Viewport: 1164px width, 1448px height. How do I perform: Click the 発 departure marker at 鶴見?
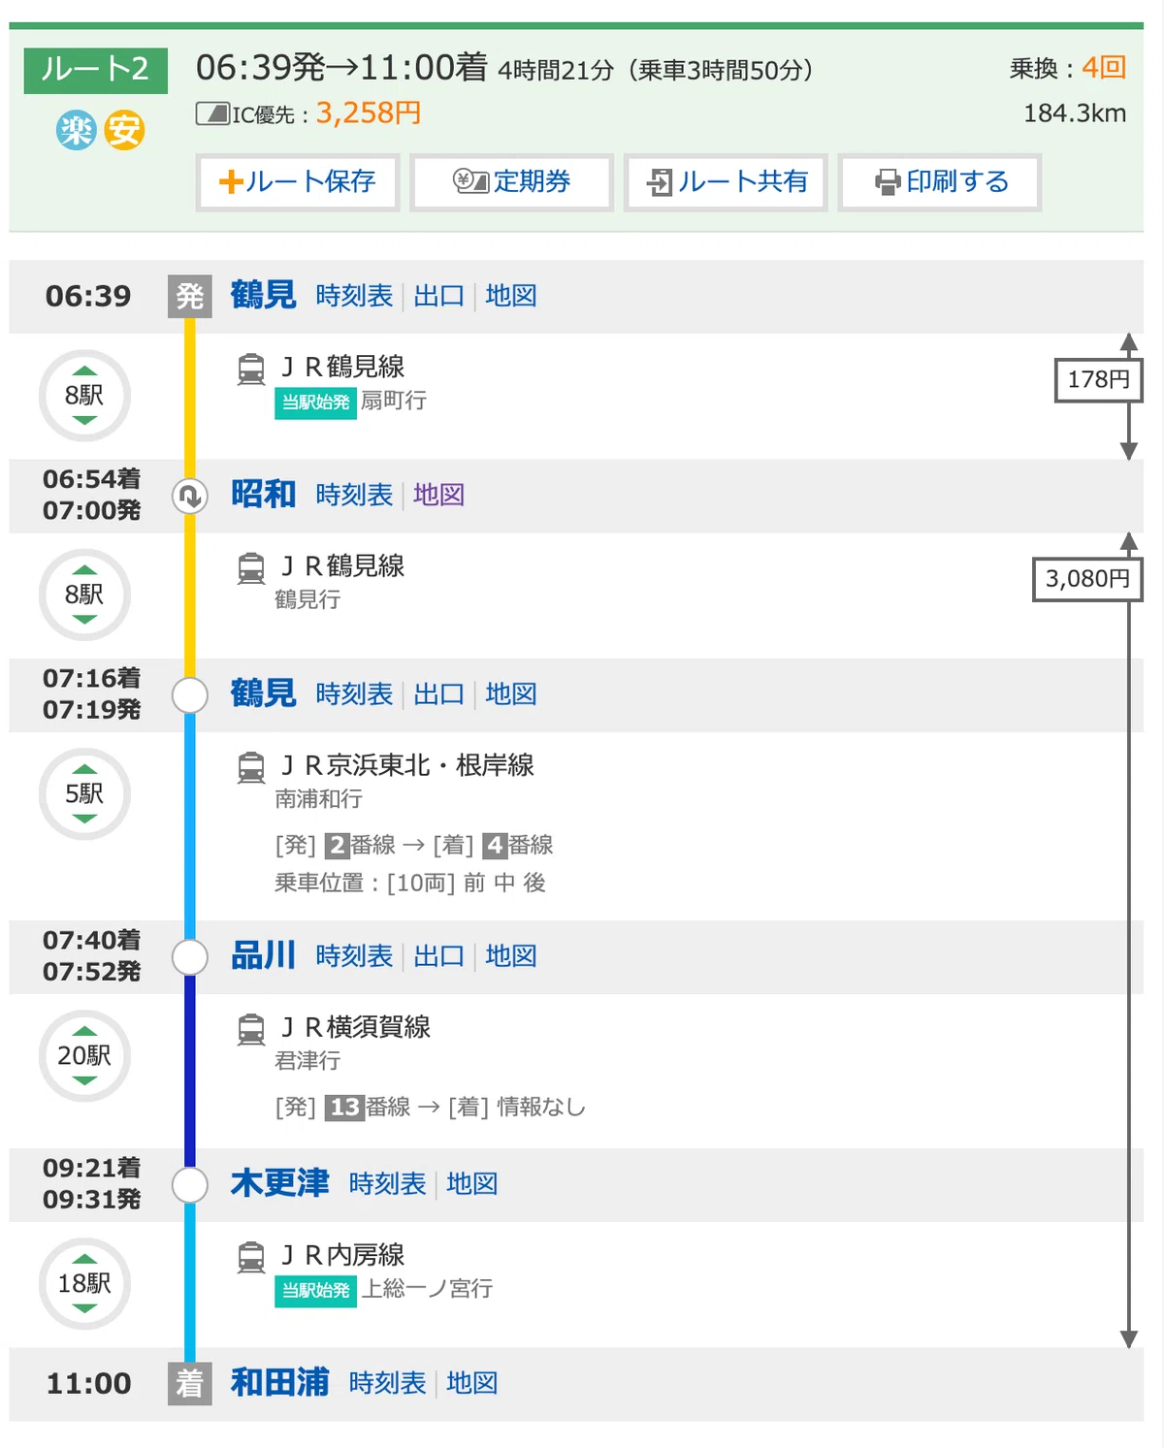[190, 296]
